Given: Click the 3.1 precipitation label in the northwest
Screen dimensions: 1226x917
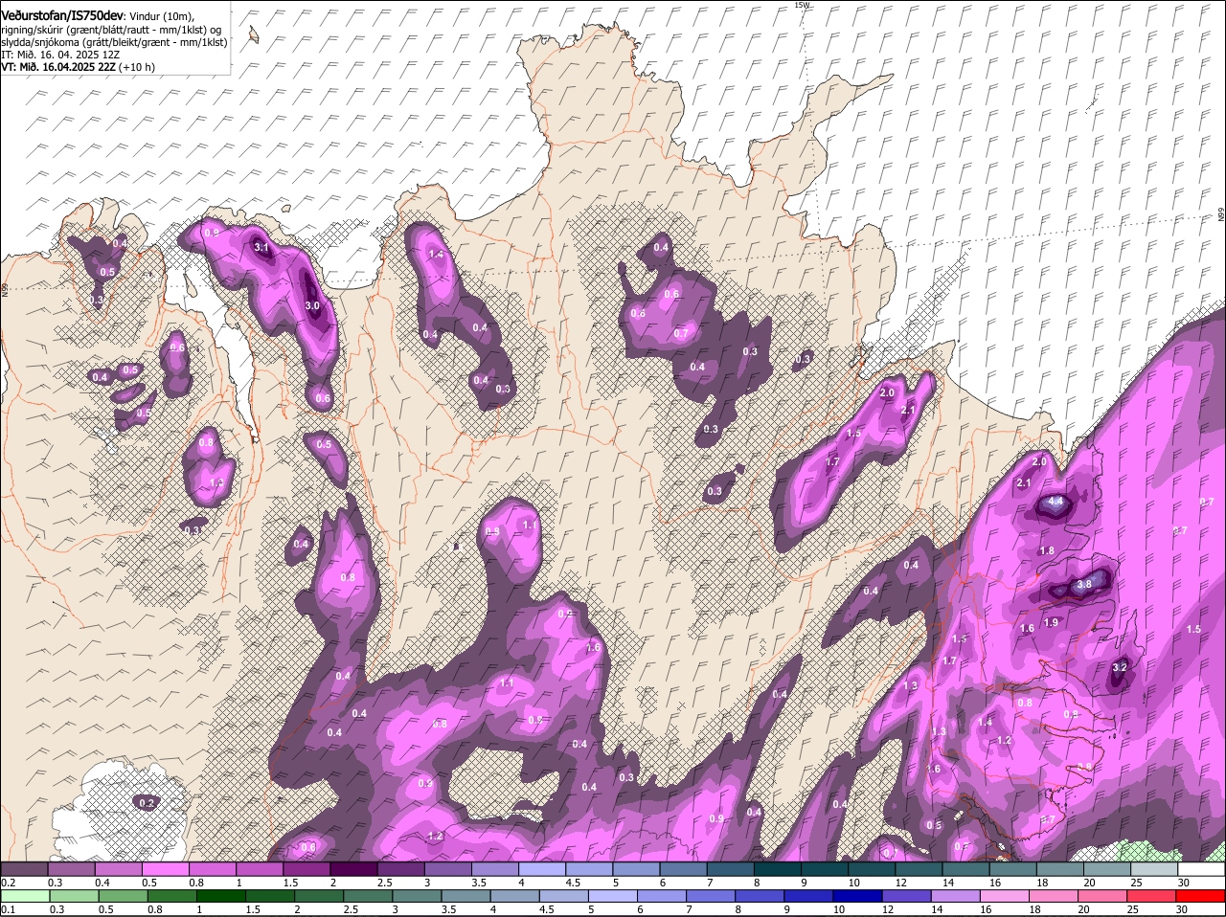Looking at the screenshot, I should (261, 248).
